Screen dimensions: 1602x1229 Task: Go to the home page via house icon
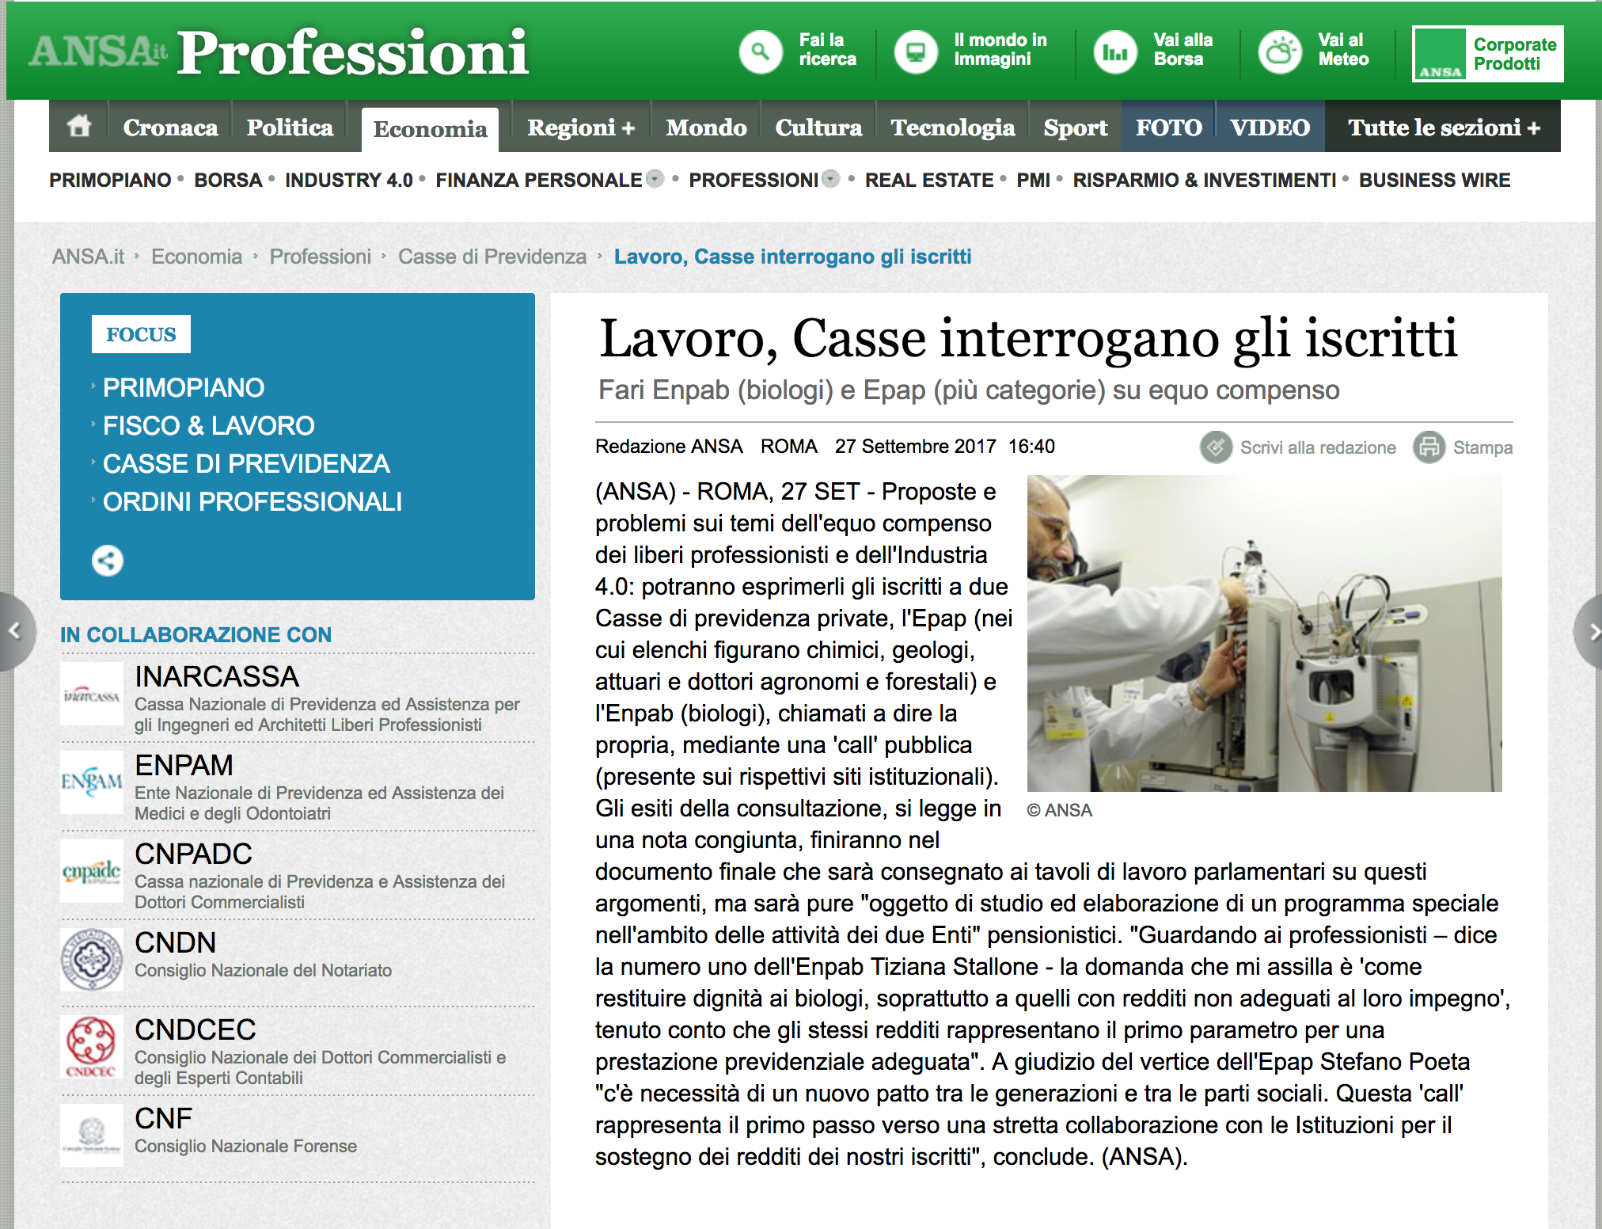point(79,127)
